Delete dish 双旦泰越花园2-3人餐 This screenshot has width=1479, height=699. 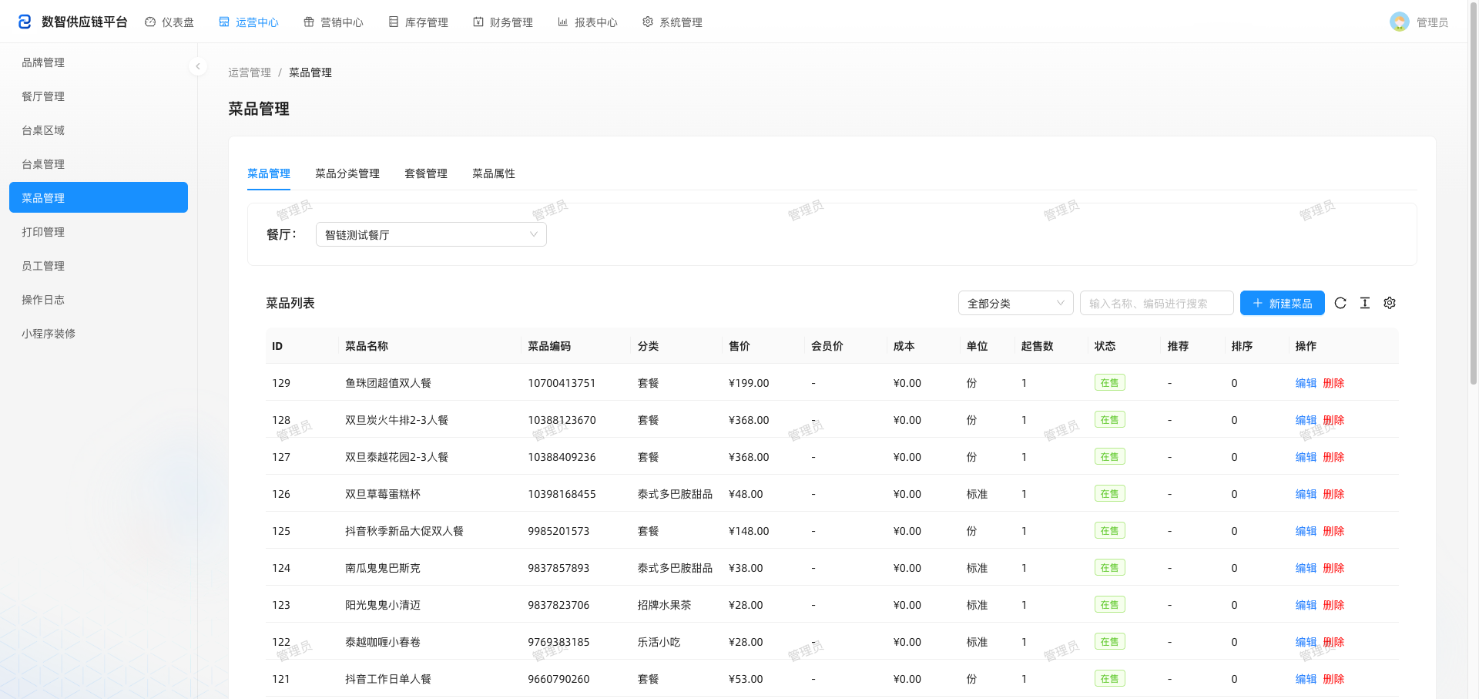pos(1333,457)
